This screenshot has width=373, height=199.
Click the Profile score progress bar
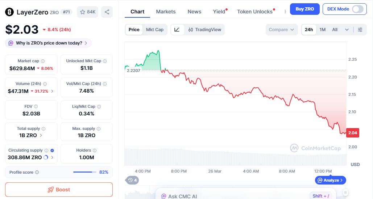click(85, 172)
